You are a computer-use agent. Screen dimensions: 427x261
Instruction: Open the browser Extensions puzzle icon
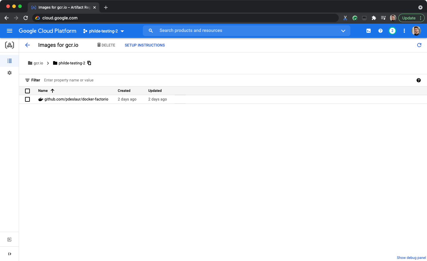point(374,18)
